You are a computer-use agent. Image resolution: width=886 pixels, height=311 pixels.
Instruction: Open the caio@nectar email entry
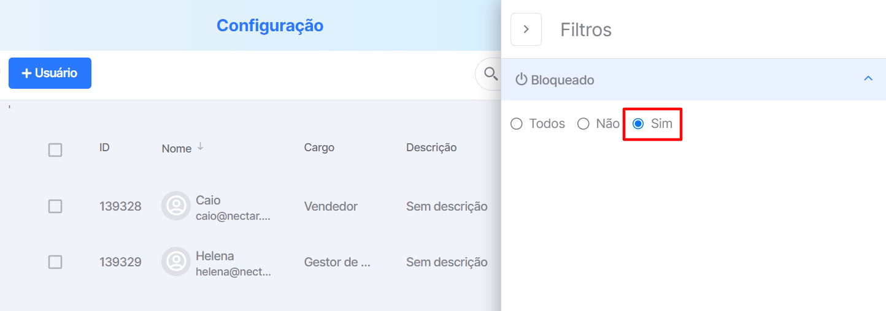233,216
